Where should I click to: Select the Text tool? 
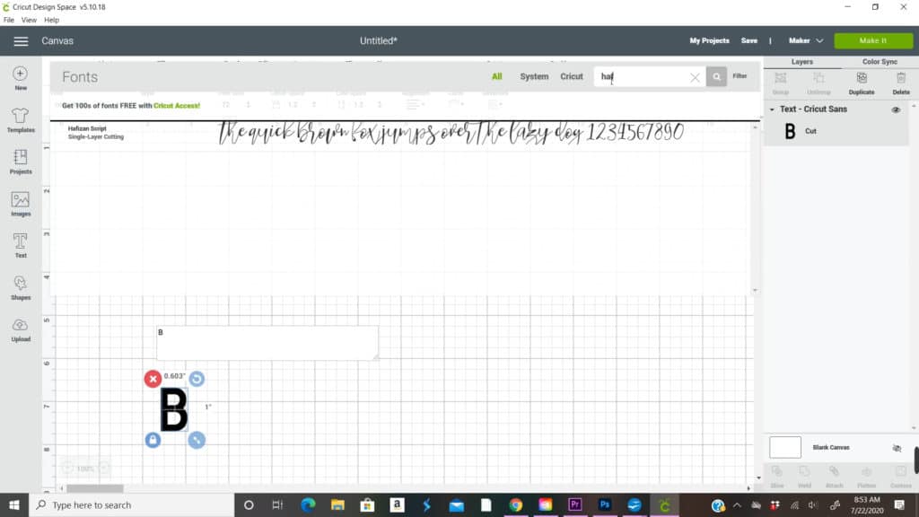click(x=21, y=246)
